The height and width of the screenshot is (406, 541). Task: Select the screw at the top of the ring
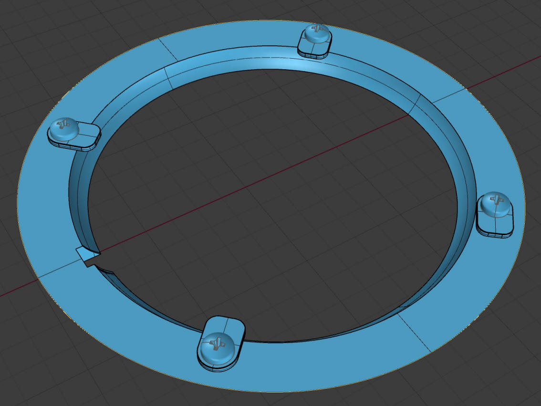[316, 34]
